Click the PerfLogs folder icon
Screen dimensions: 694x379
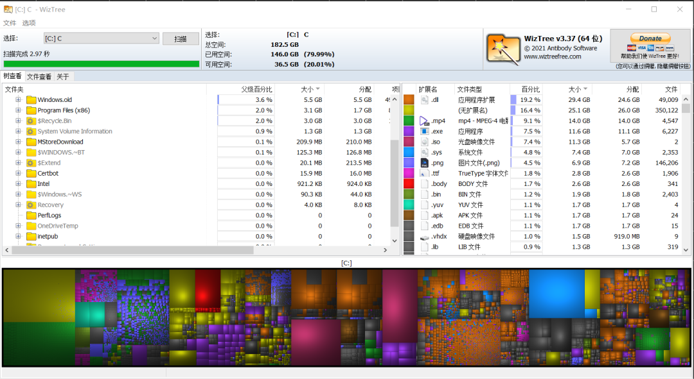pos(31,215)
